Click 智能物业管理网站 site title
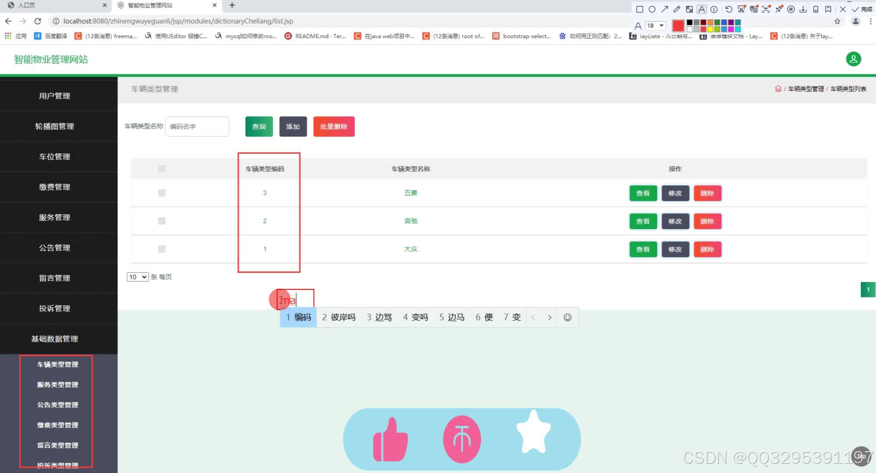Viewport: 876px width, 473px height. pos(51,60)
